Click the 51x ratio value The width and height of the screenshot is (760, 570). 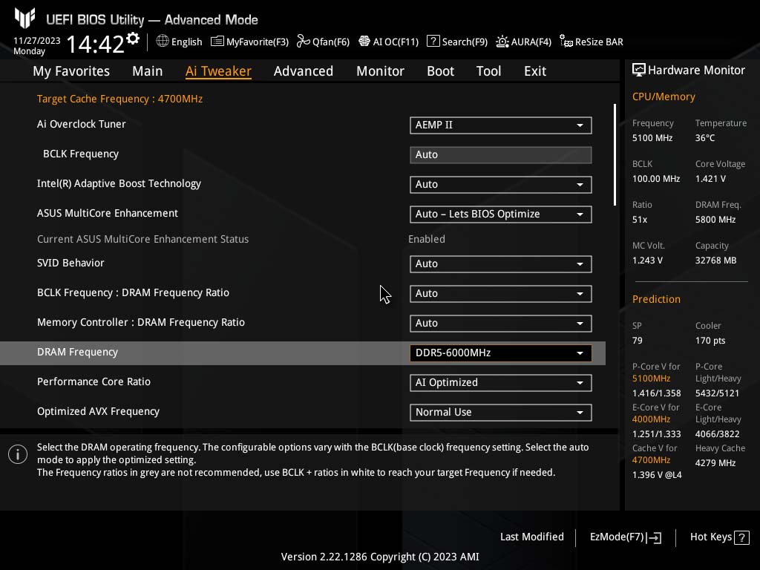639,220
